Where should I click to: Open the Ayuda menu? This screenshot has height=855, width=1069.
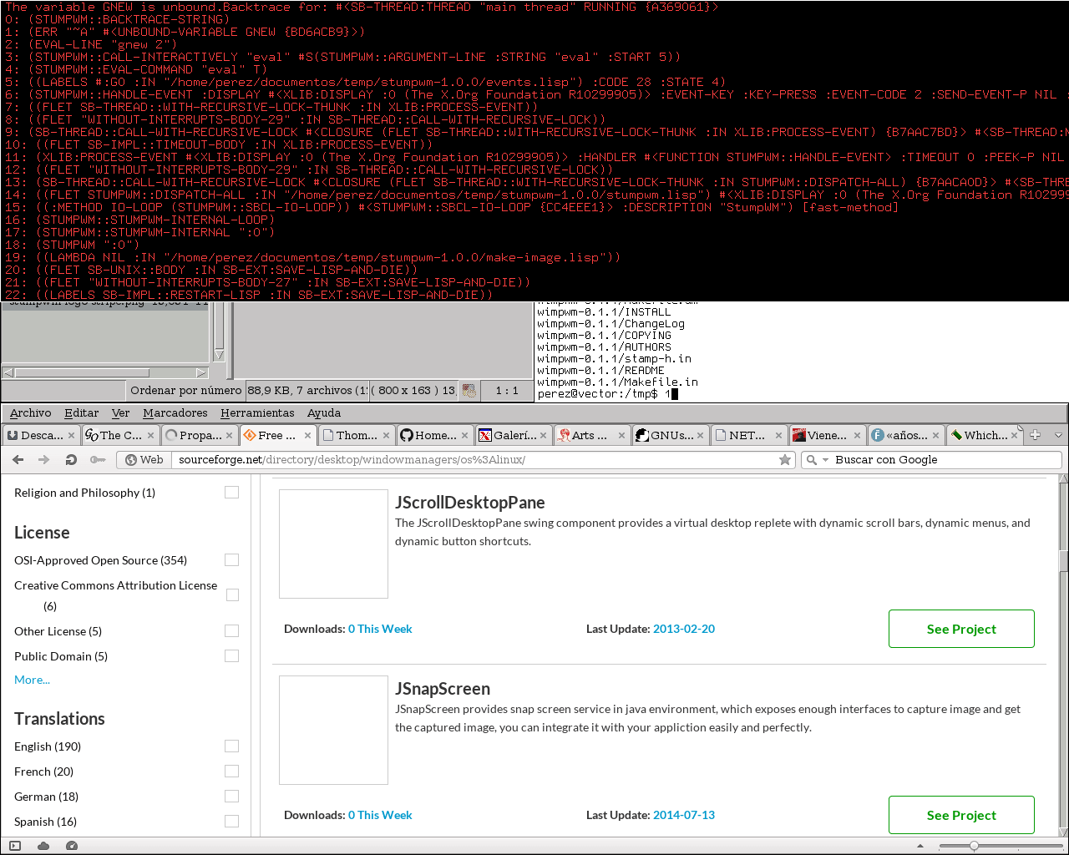click(324, 412)
